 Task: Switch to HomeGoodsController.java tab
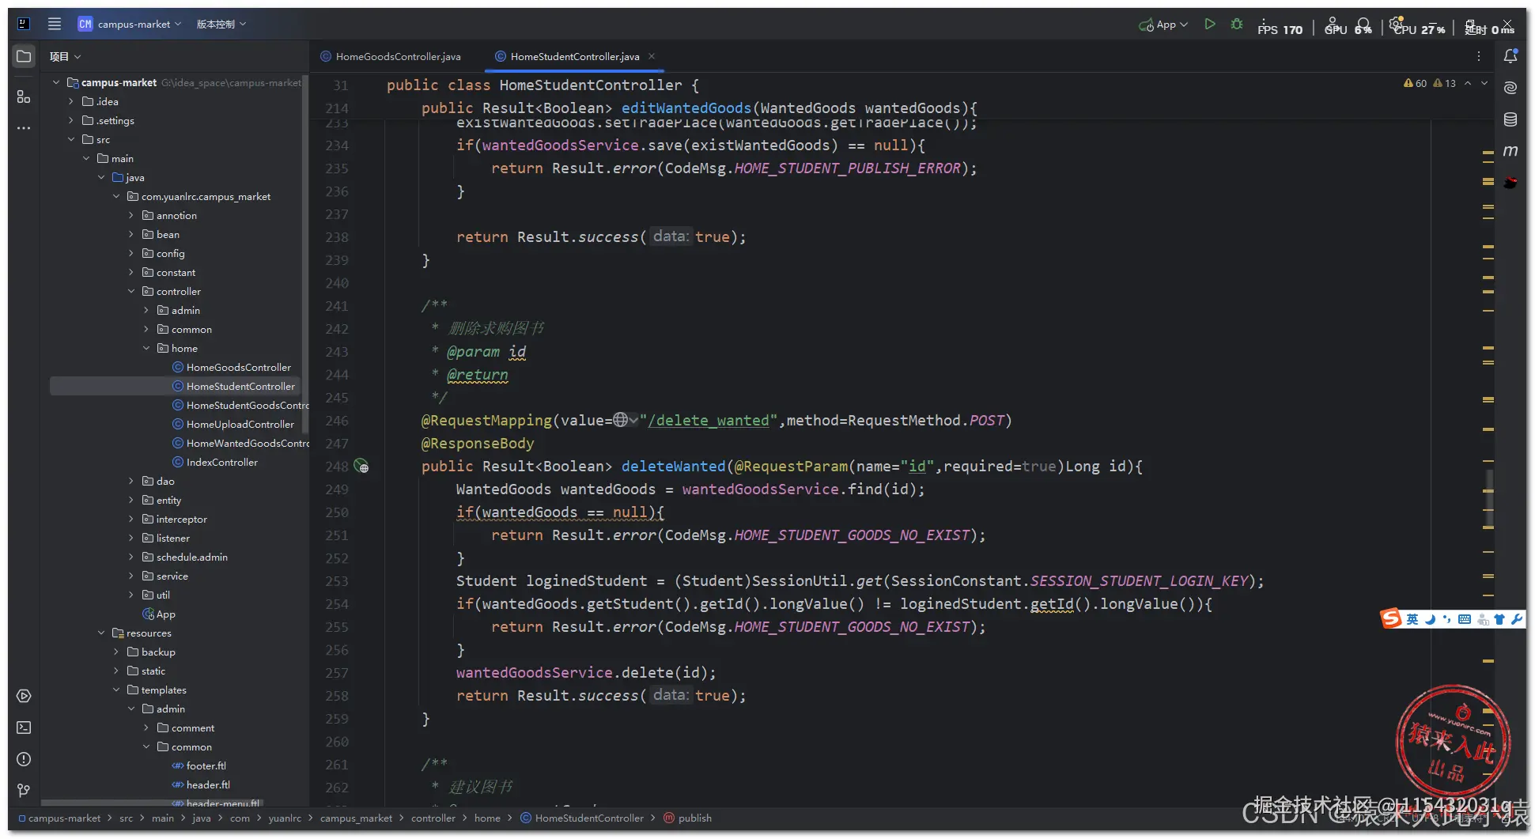(x=391, y=56)
